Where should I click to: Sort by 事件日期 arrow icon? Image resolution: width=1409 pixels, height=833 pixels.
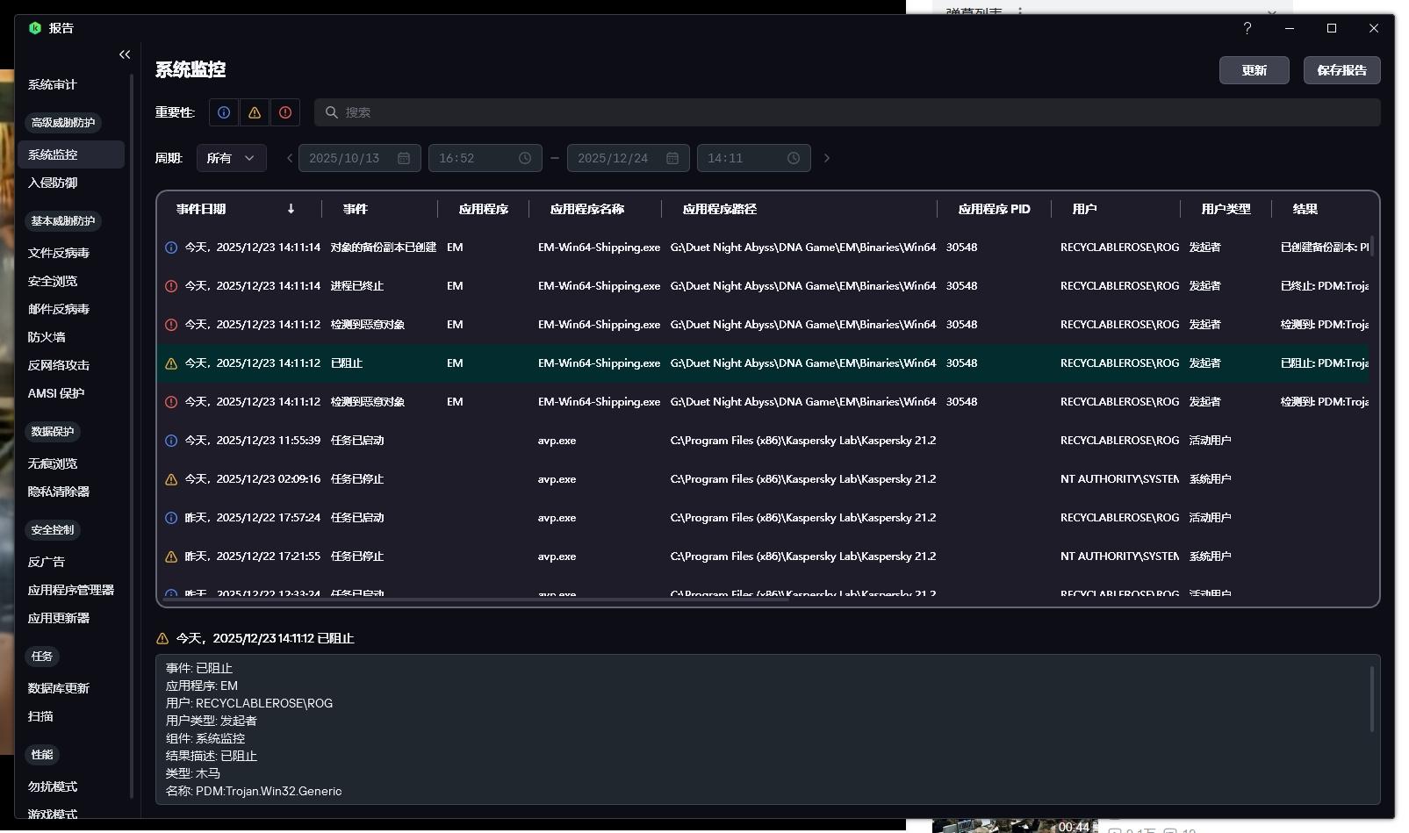tap(291, 209)
